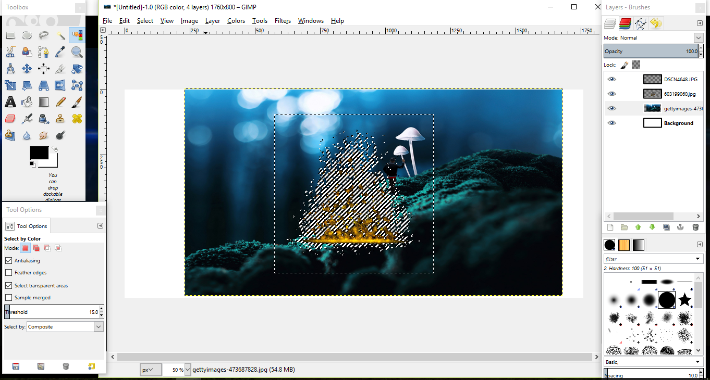Save tool options preset button
This screenshot has width=710, height=380.
coord(16,366)
